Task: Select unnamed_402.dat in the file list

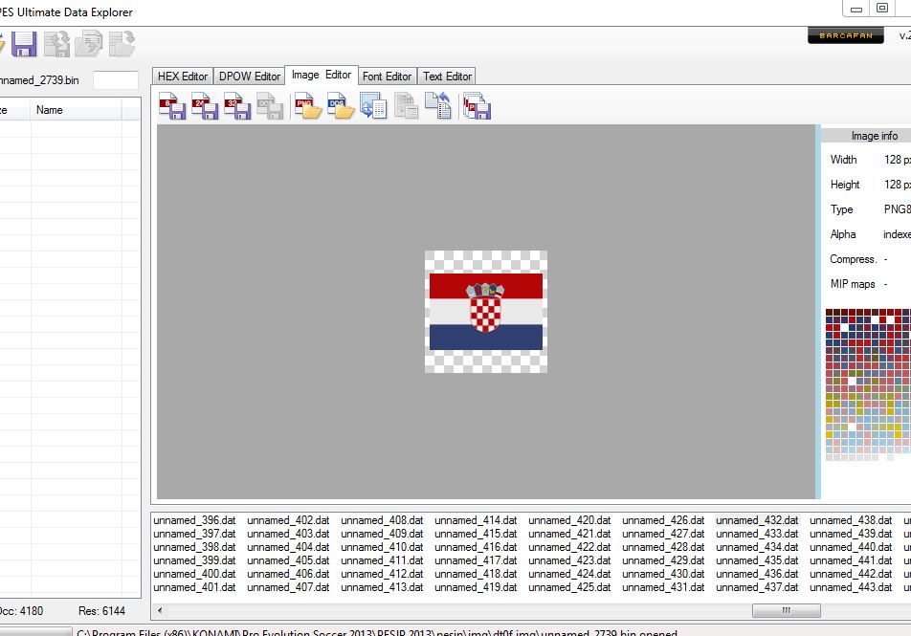Action: point(288,520)
